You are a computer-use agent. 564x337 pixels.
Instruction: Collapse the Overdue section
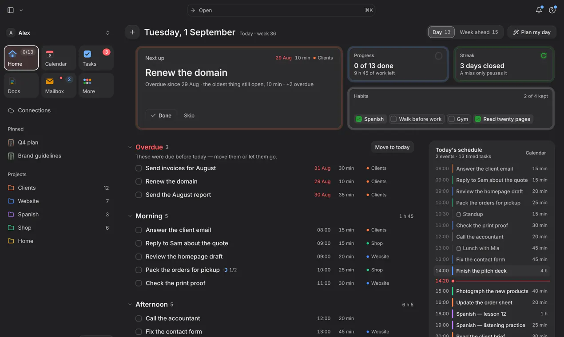click(130, 147)
